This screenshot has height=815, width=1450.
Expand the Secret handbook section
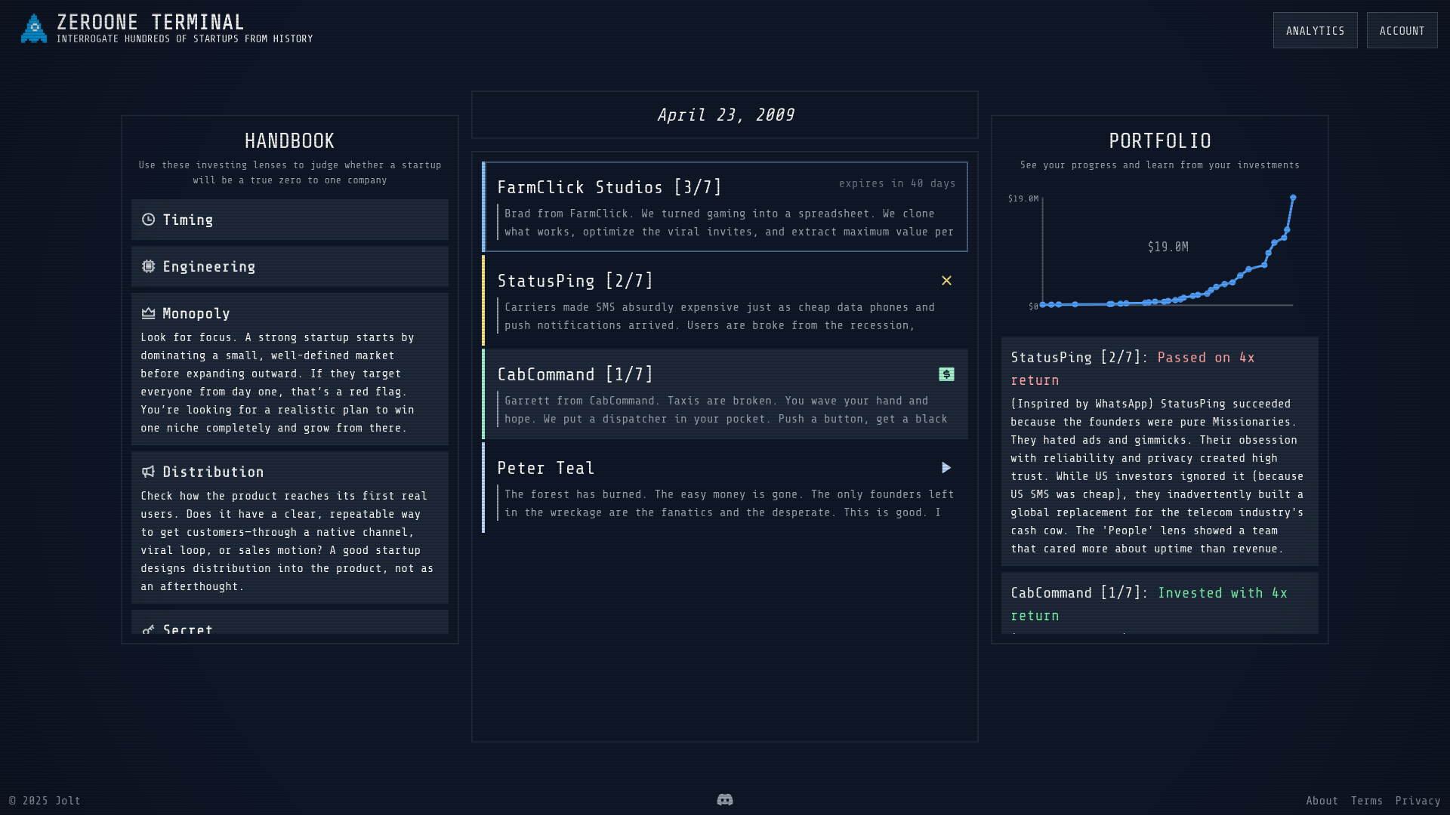289,630
